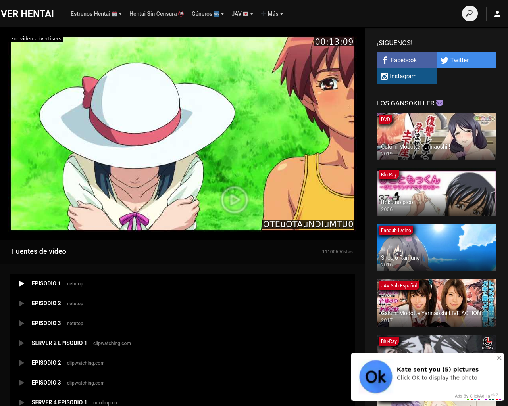Follow on Instagram button

point(407,76)
